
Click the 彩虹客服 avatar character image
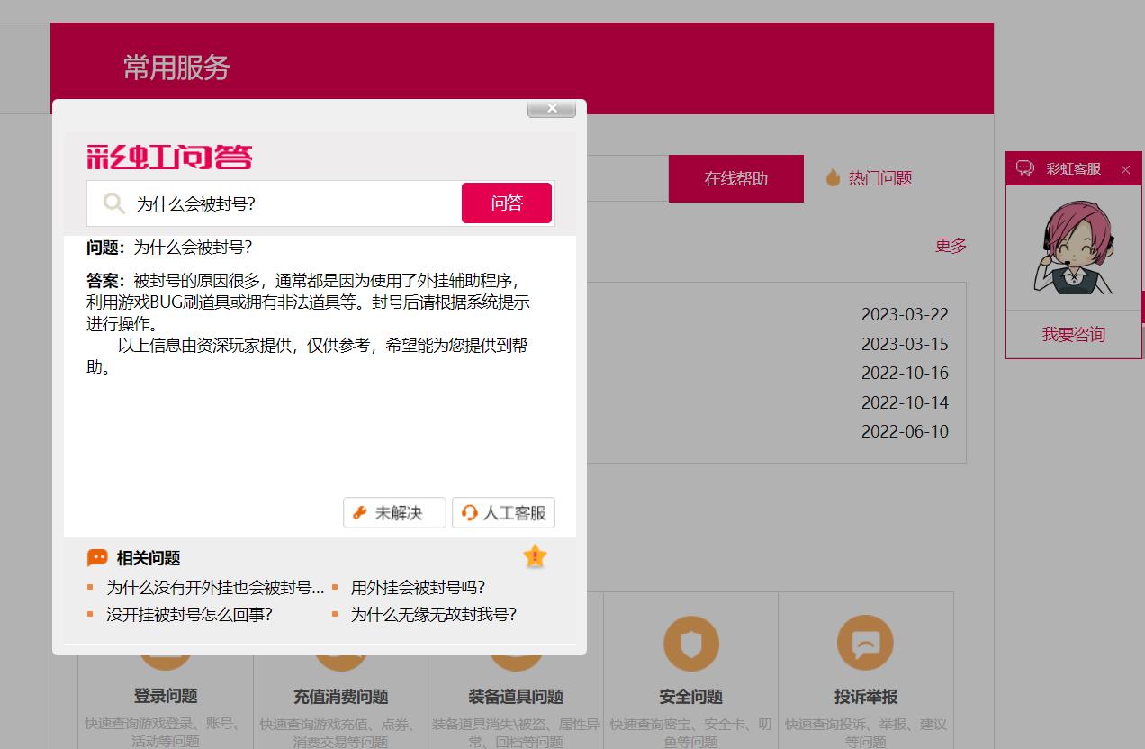pyautogui.click(x=1074, y=248)
